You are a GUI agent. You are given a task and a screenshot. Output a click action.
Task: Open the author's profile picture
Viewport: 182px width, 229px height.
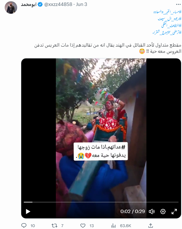tap(11, 7)
